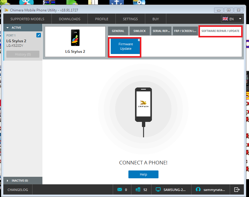Click LG Stylus 2 name under phone image
This screenshot has height=197, width=249.
(75, 52)
